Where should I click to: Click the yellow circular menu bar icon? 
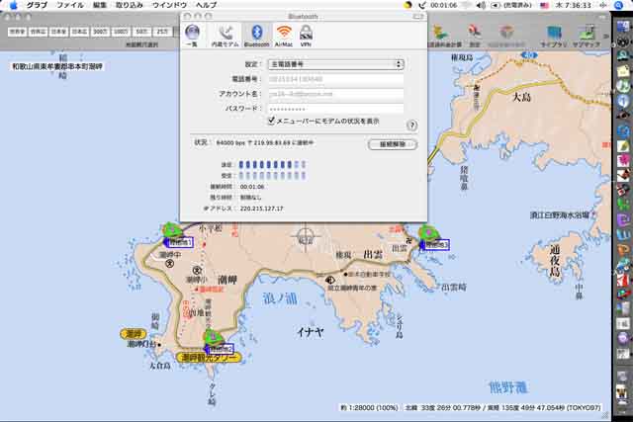pos(407,5)
